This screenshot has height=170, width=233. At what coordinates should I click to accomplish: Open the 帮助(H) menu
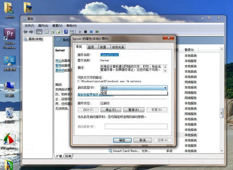click(x=72, y=26)
